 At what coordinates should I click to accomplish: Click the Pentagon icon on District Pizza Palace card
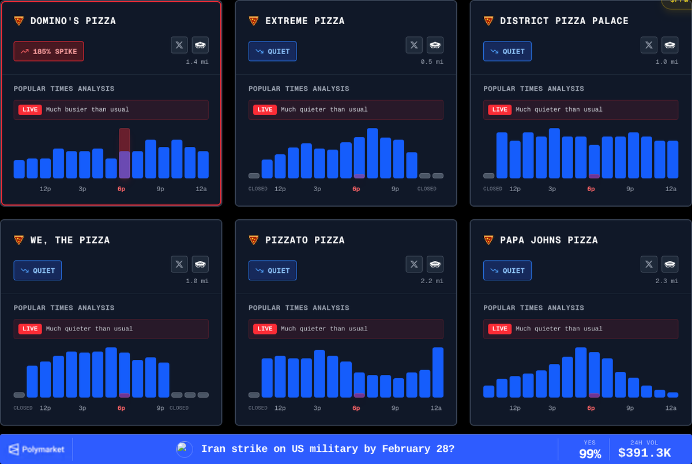pyautogui.click(x=670, y=45)
